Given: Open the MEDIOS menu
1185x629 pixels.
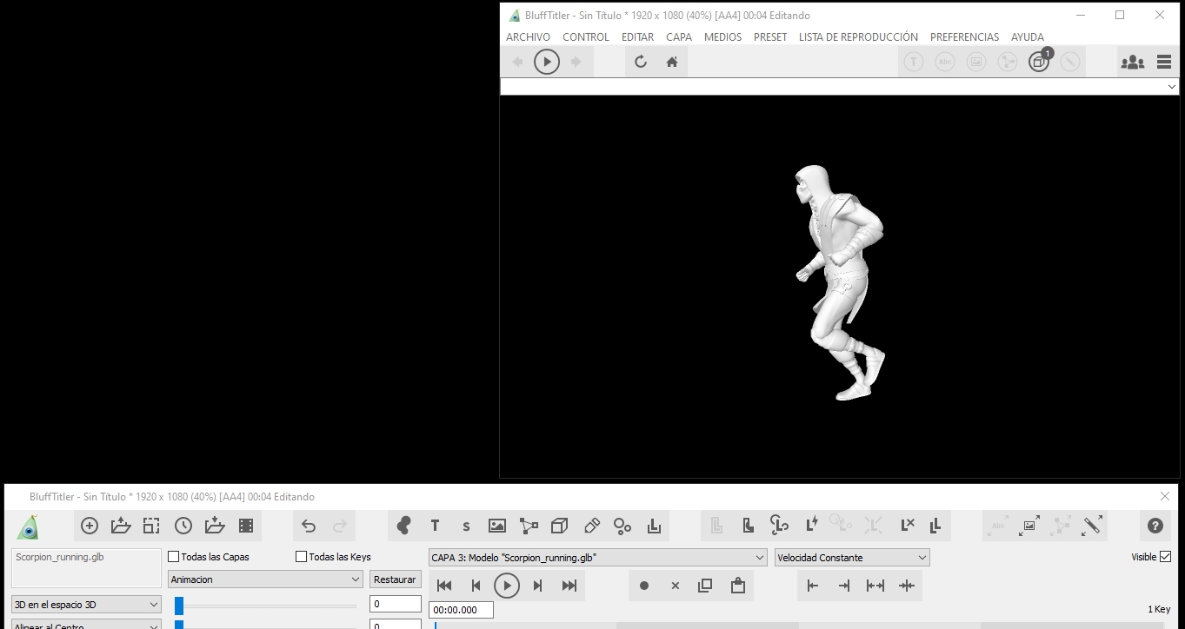Looking at the screenshot, I should point(722,37).
